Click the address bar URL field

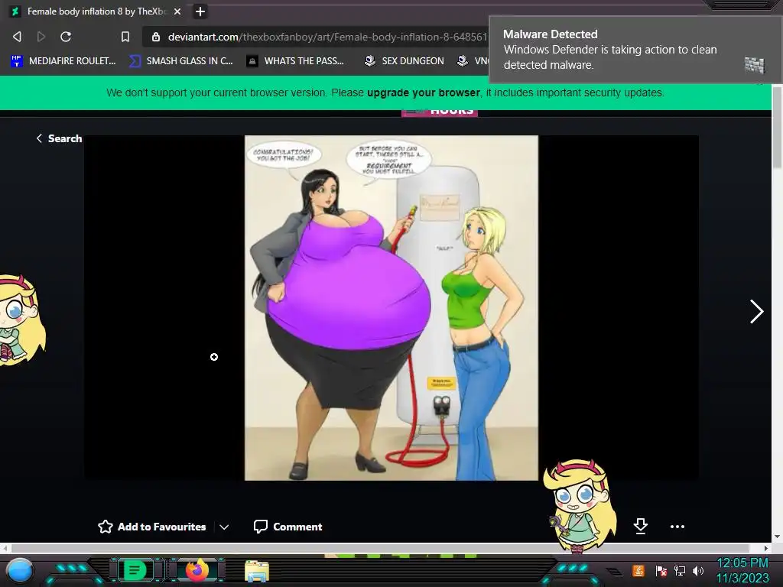coord(320,37)
